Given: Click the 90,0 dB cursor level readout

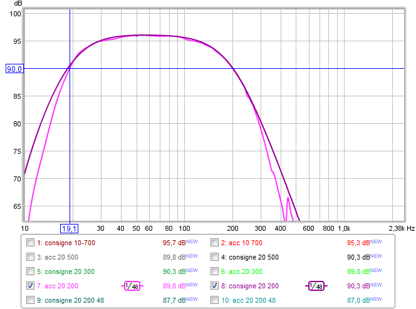Looking at the screenshot, I should click(x=14, y=69).
